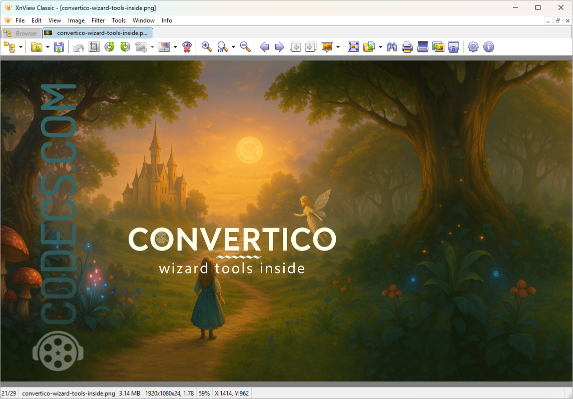The image size is (573, 399).
Task: Expand the slideshow dropdown arrow
Action: 338,47
